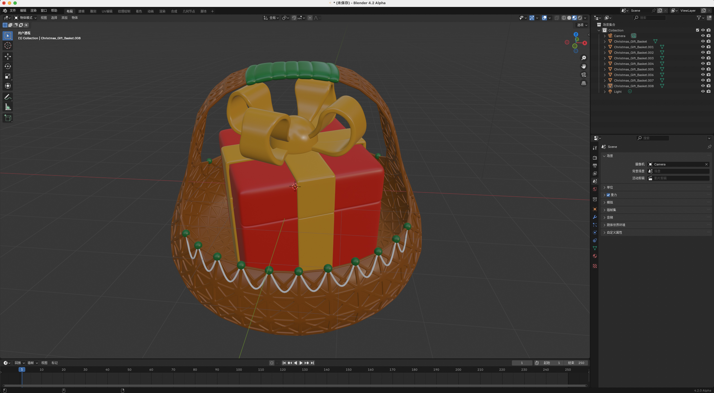The width and height of the screenshot is (714, 393).
Task: Open the 物体模式 mode dropdown
Action: click(25, 18)
